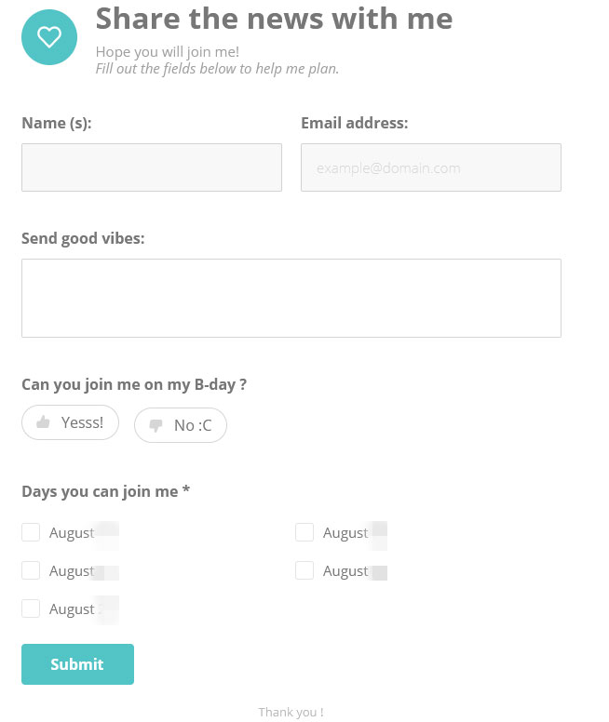Screen dimensions: 609x722
Task: Check the middle-left August checkbox
Action: (x=31, y=570)
